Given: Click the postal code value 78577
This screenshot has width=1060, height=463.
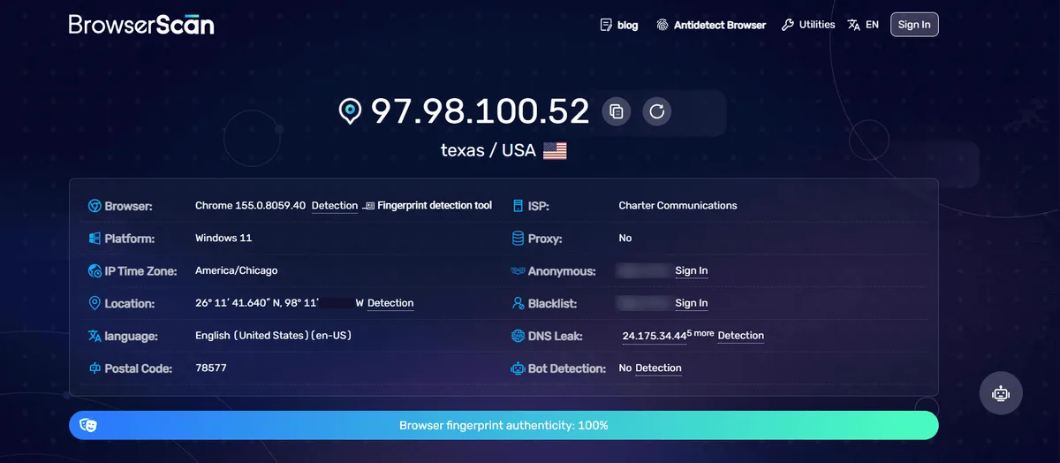Looking at the screenshot, I should pos(211,368).
